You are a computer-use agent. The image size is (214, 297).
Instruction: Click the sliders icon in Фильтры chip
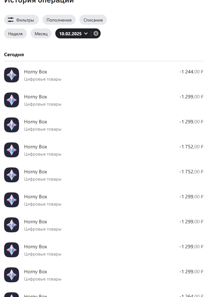click(x=11, y=20)
